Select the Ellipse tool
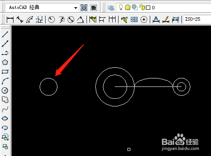The image size is (211, 156). (x=5, y=118)
